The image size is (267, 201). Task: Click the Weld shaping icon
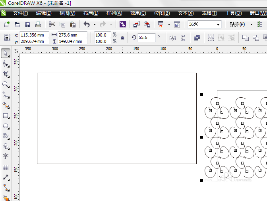point(246,38)
